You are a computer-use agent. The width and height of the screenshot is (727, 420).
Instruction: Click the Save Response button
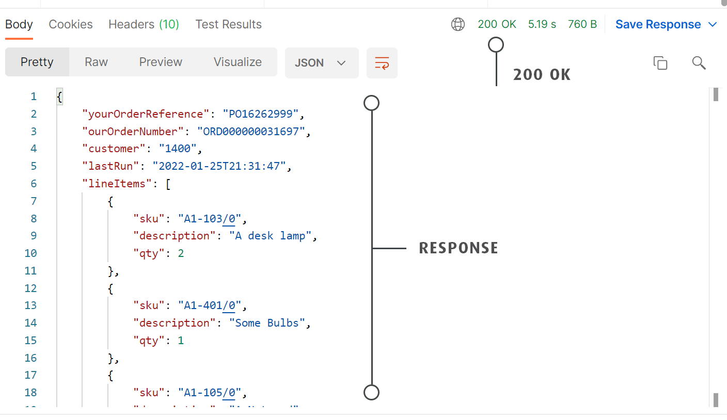(658, 25)
